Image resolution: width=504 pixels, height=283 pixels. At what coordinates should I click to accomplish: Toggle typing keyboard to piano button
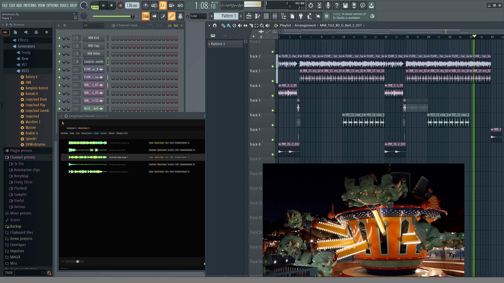146,16
